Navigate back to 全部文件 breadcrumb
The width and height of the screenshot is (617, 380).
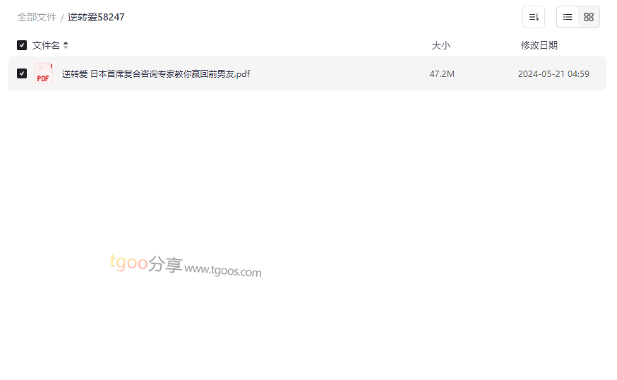click(x=37, y=18)
